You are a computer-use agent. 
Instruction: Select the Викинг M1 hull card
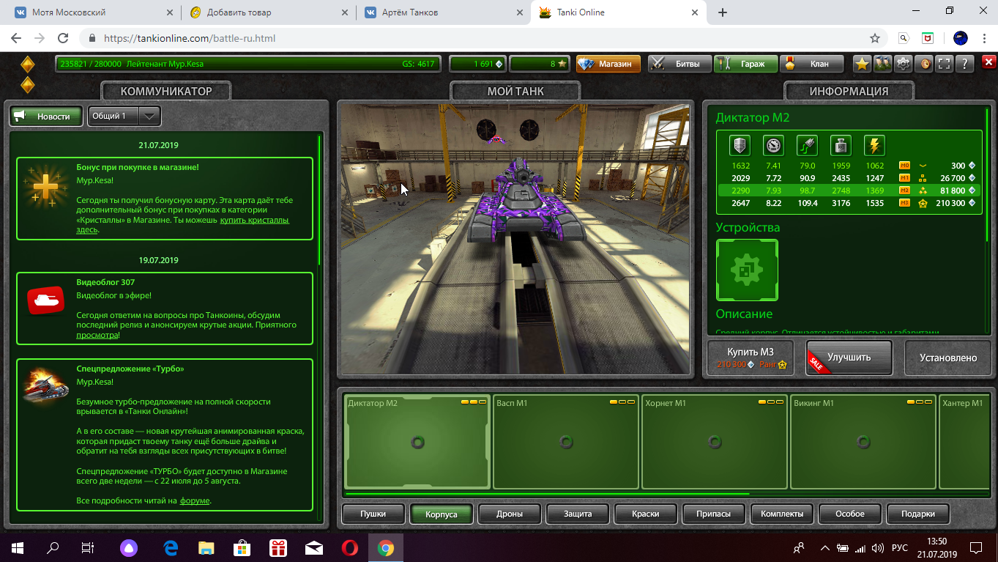[863, 442]
